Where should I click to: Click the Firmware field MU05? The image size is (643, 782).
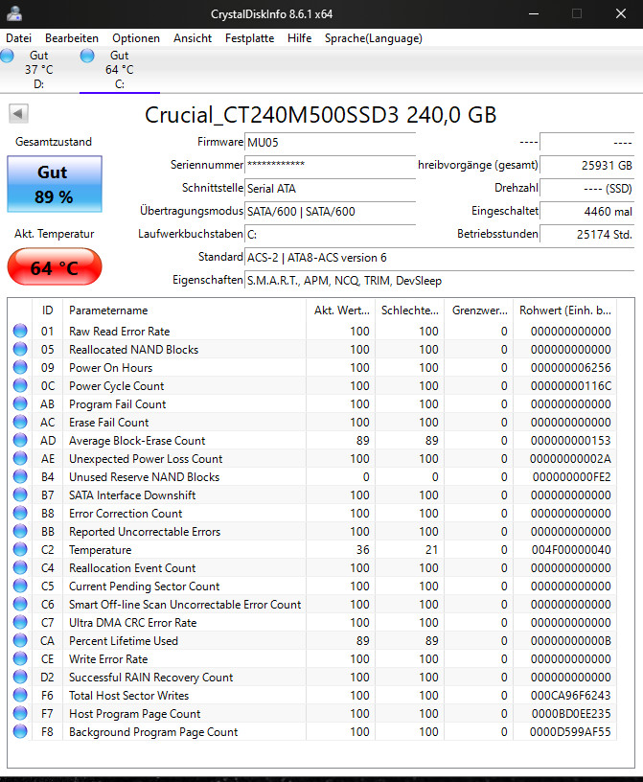pos(330,142)
